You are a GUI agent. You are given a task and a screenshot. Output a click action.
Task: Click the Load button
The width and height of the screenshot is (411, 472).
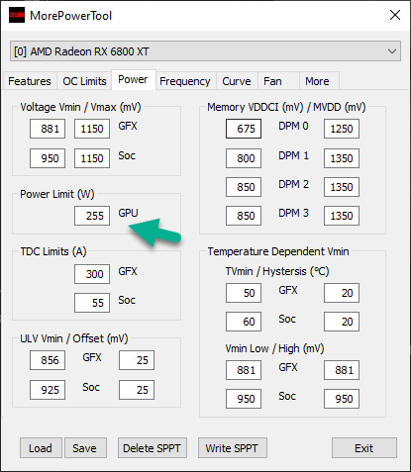41,448
